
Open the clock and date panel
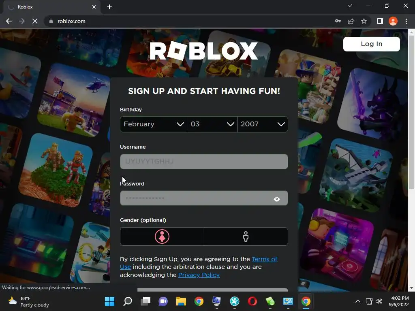point(399,301)
